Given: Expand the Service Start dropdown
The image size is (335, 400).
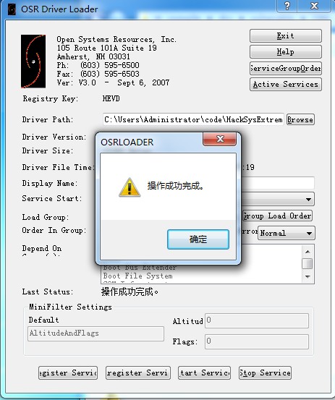Looking at the screenshot, I should (x=308, y=199).
